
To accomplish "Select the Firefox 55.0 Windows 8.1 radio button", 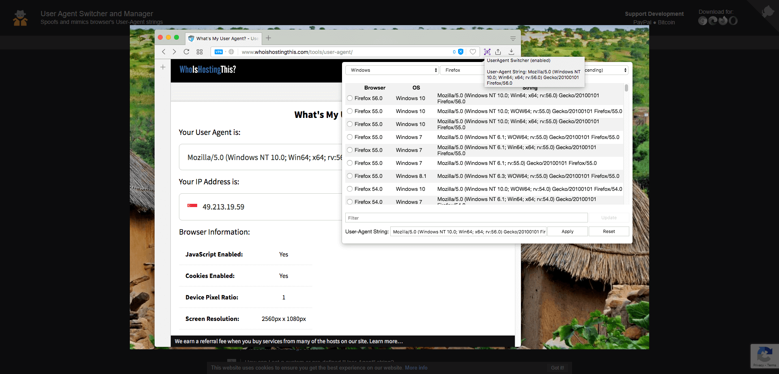I will click(350, 176).
